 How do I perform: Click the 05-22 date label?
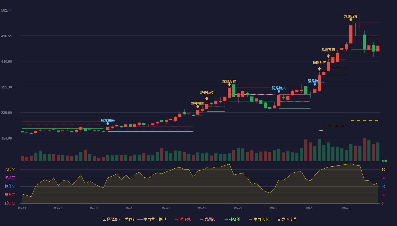pyautogui.click(x=238, y=208)
